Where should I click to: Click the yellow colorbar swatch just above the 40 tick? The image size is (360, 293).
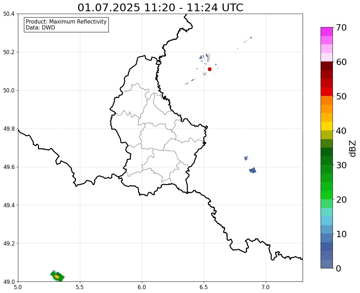[x=327, y=126]
